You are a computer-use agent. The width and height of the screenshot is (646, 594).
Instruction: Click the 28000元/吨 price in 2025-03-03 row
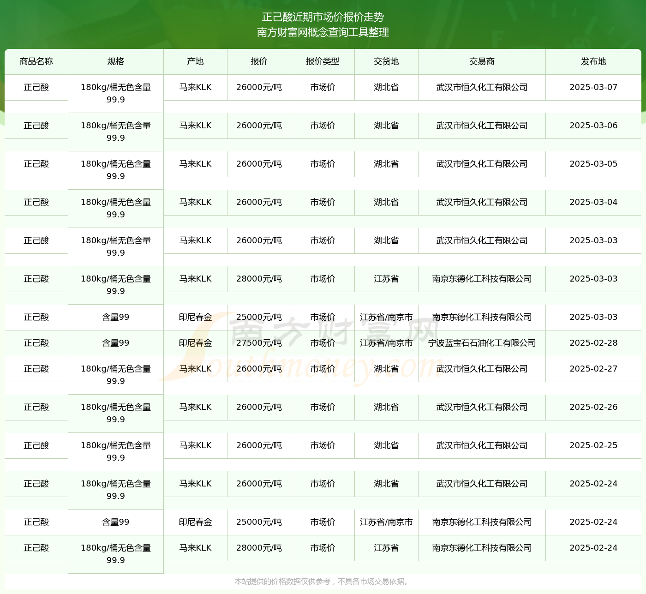click(x=259, y=279)
